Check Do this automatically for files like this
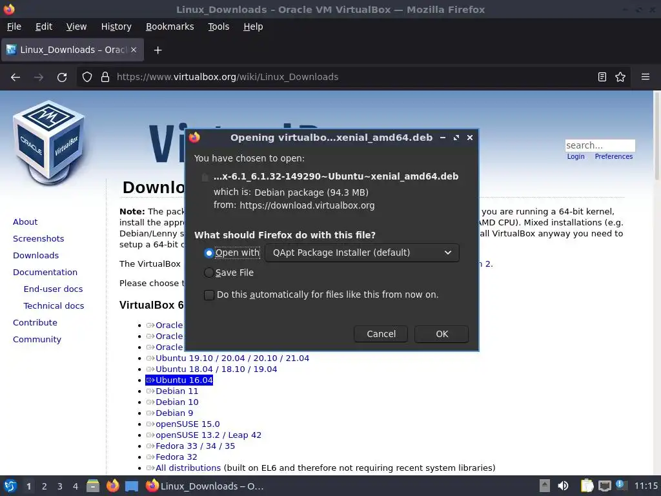661x496 pixels. coord(209,294)
